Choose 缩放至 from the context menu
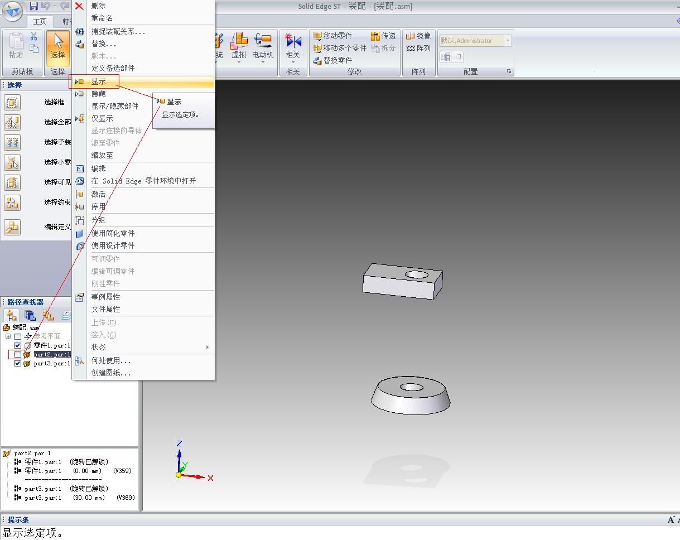 point(143,155)
